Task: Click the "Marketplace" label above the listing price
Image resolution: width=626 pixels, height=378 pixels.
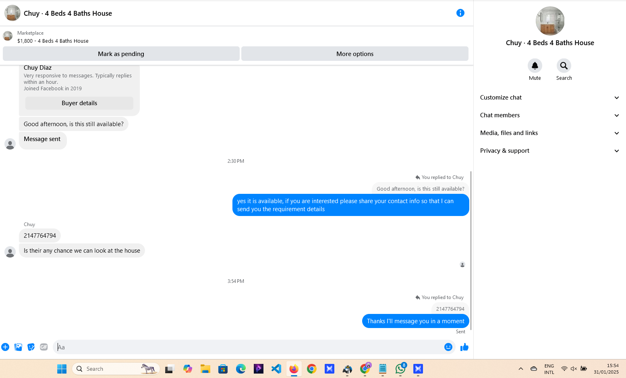Action: click(30, 33)
